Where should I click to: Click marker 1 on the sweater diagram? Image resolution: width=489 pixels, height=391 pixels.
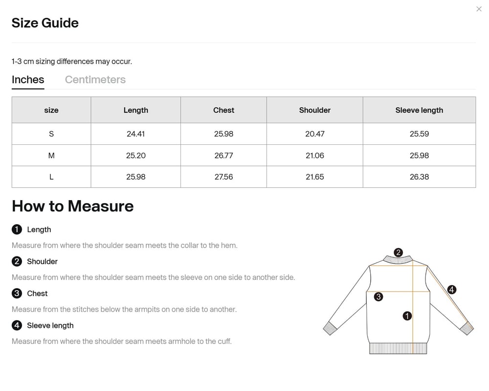tap(407, 316)
